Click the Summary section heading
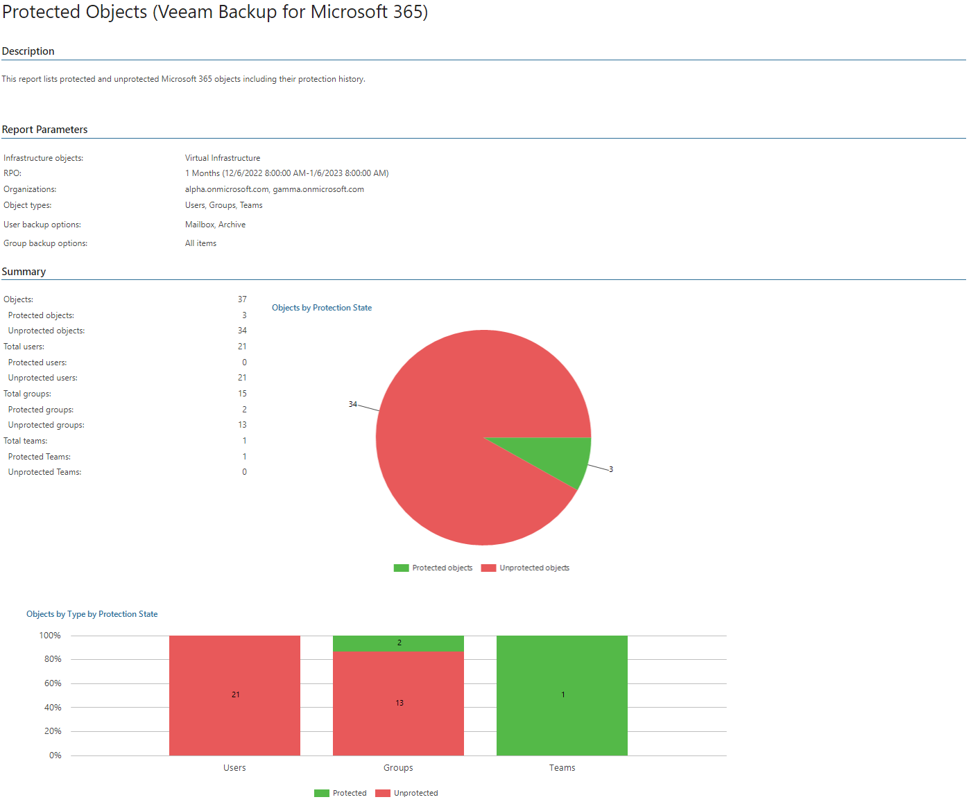Image resolution: width=971 pixels, height=804 pixels. [x=24, y=272]
